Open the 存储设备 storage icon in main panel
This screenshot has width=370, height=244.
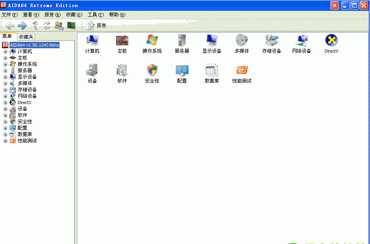[x=272, y=41]
